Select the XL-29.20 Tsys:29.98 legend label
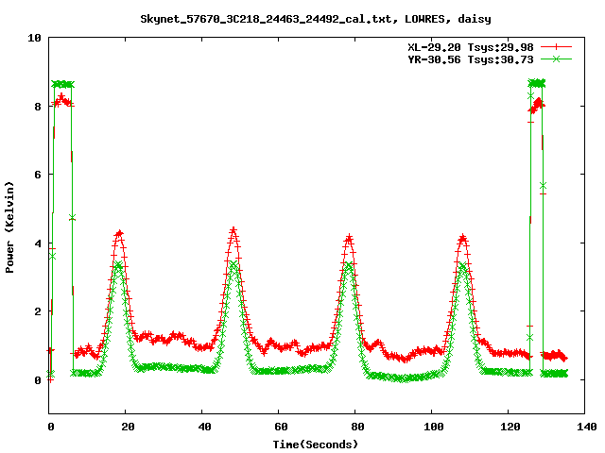Image resolution: width=605 pixels, height=453 pixels. pyautogui.click(x=471, y=47)
